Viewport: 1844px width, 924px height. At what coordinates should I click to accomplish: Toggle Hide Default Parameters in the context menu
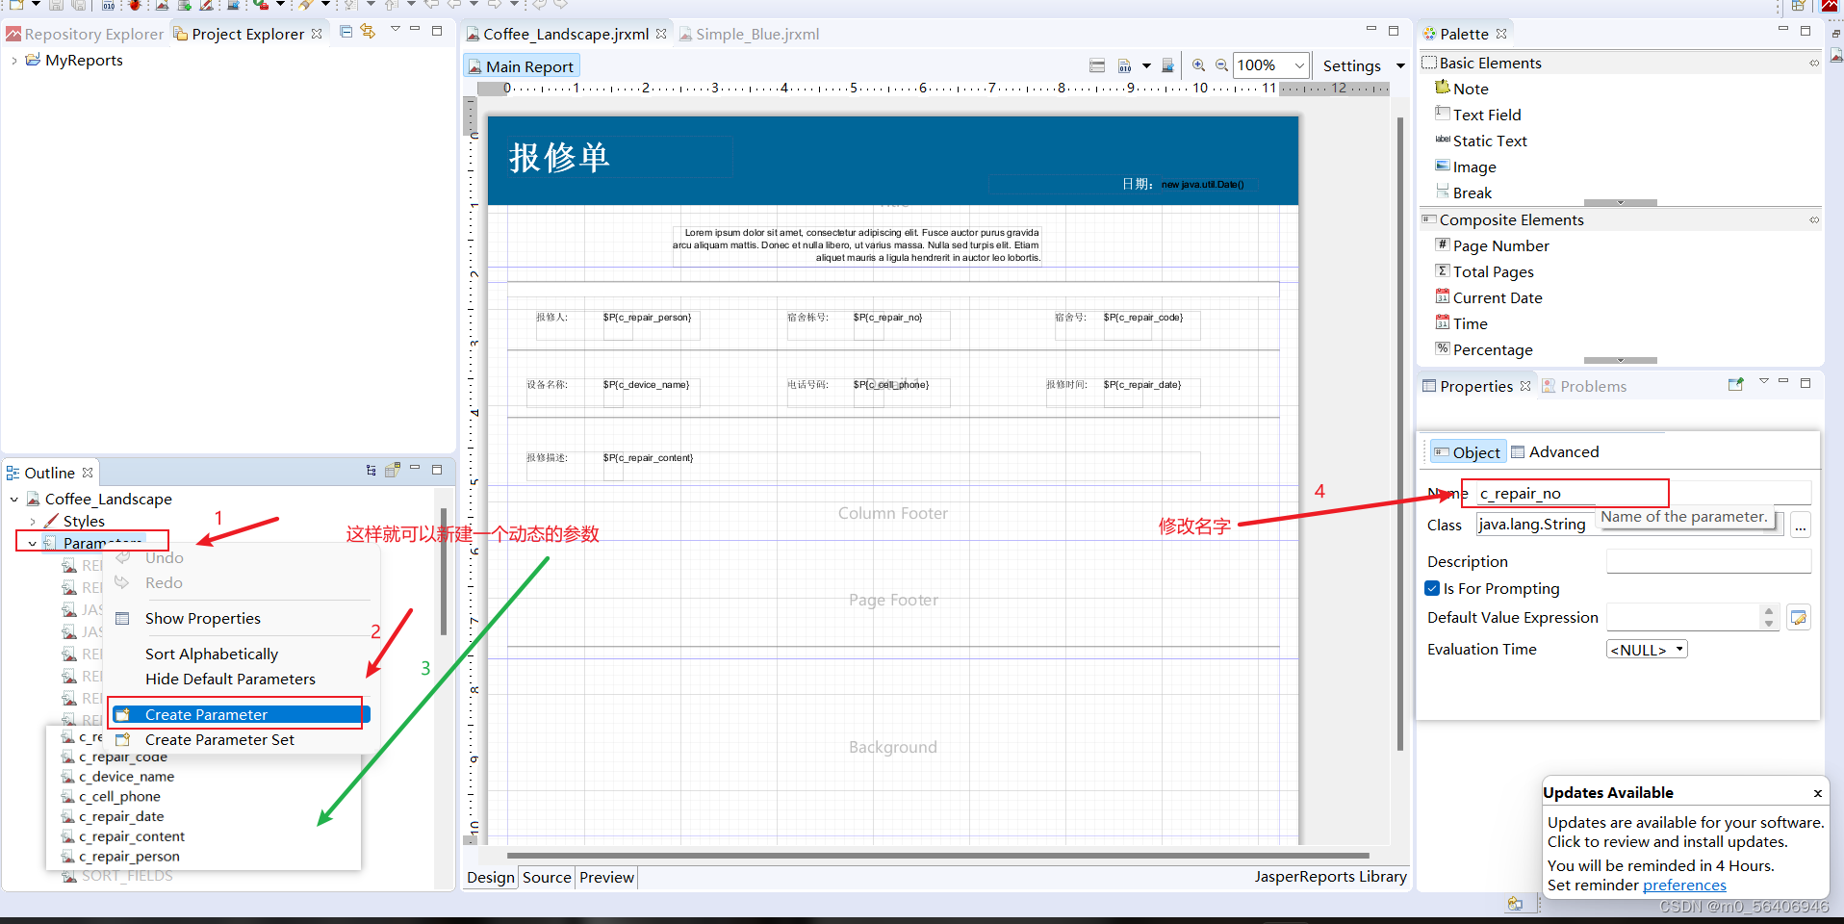pos(230,679)
